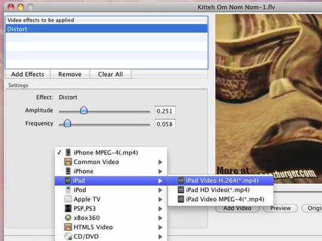322x241 pixels.
Task: Choose iPad Video H.264(*.mp4) format
Action: [x=221, y=181]
